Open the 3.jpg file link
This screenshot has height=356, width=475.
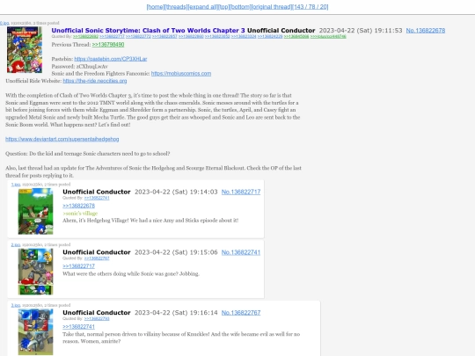(16, 305)
